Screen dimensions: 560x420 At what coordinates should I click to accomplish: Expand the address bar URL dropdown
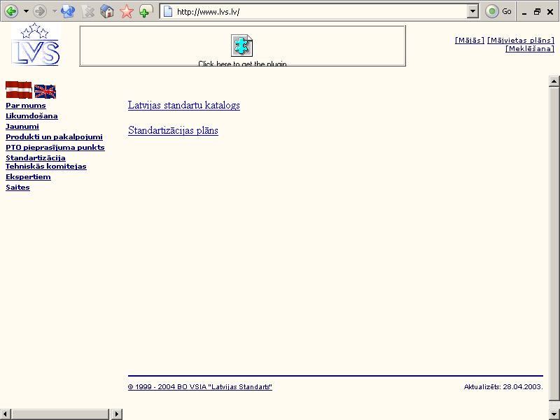(x=472, y=11)
